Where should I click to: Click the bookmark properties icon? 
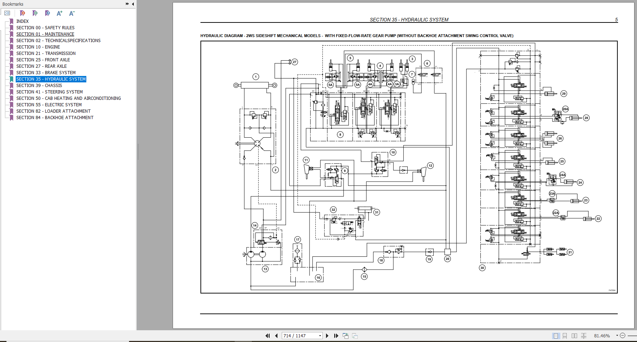coord(47,13)
